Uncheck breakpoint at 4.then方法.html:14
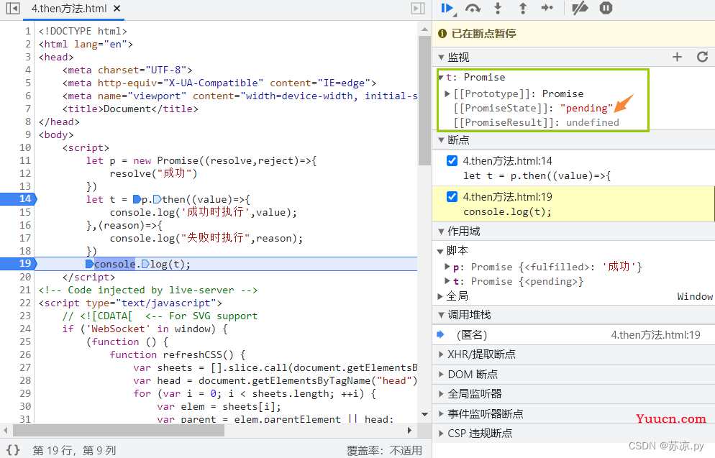 pos(452,160)
